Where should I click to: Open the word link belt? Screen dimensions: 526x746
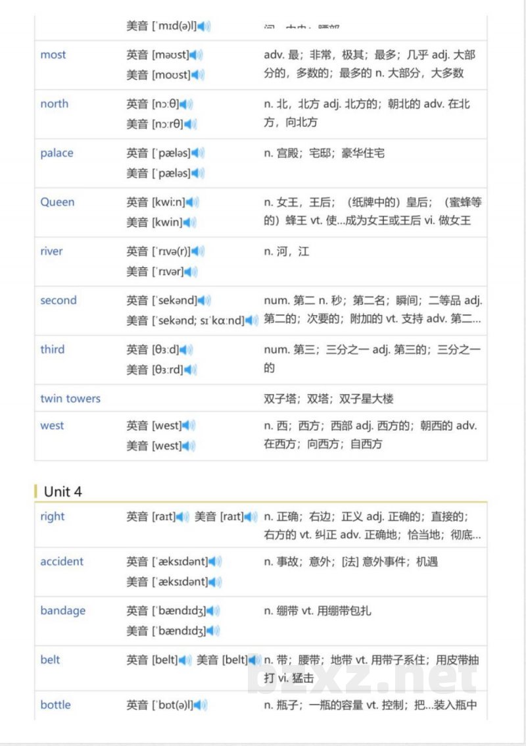point(50,660)
